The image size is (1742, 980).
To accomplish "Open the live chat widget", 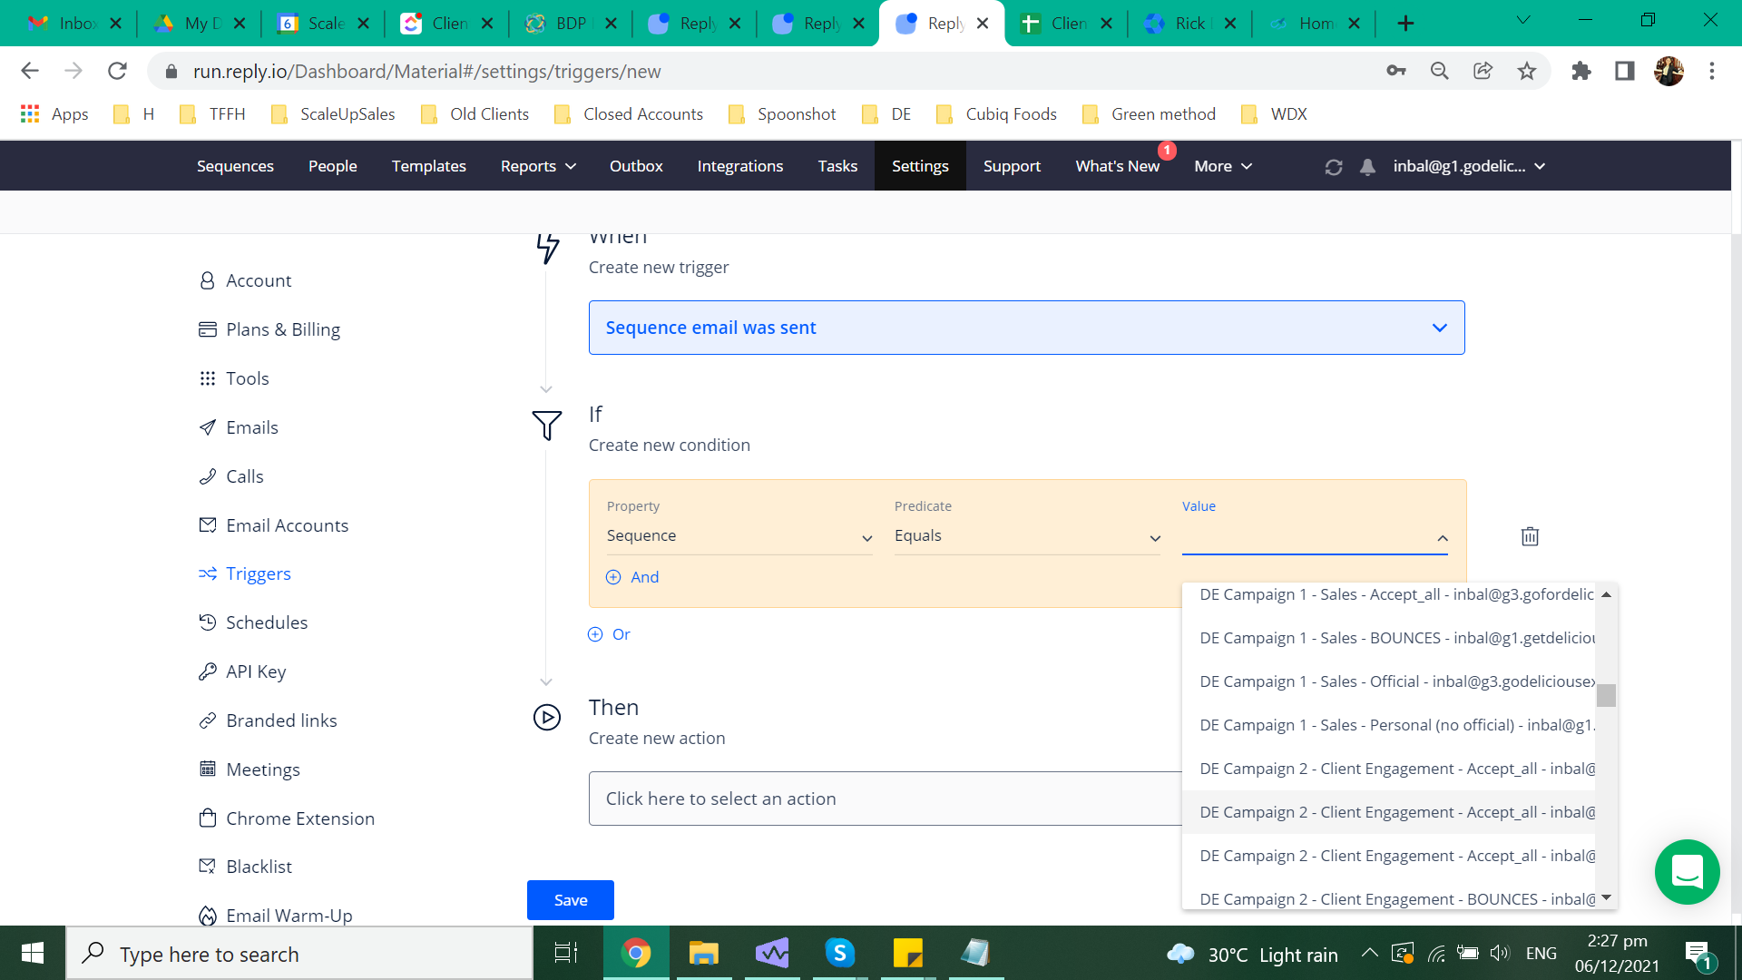I will coord(1687,872).
